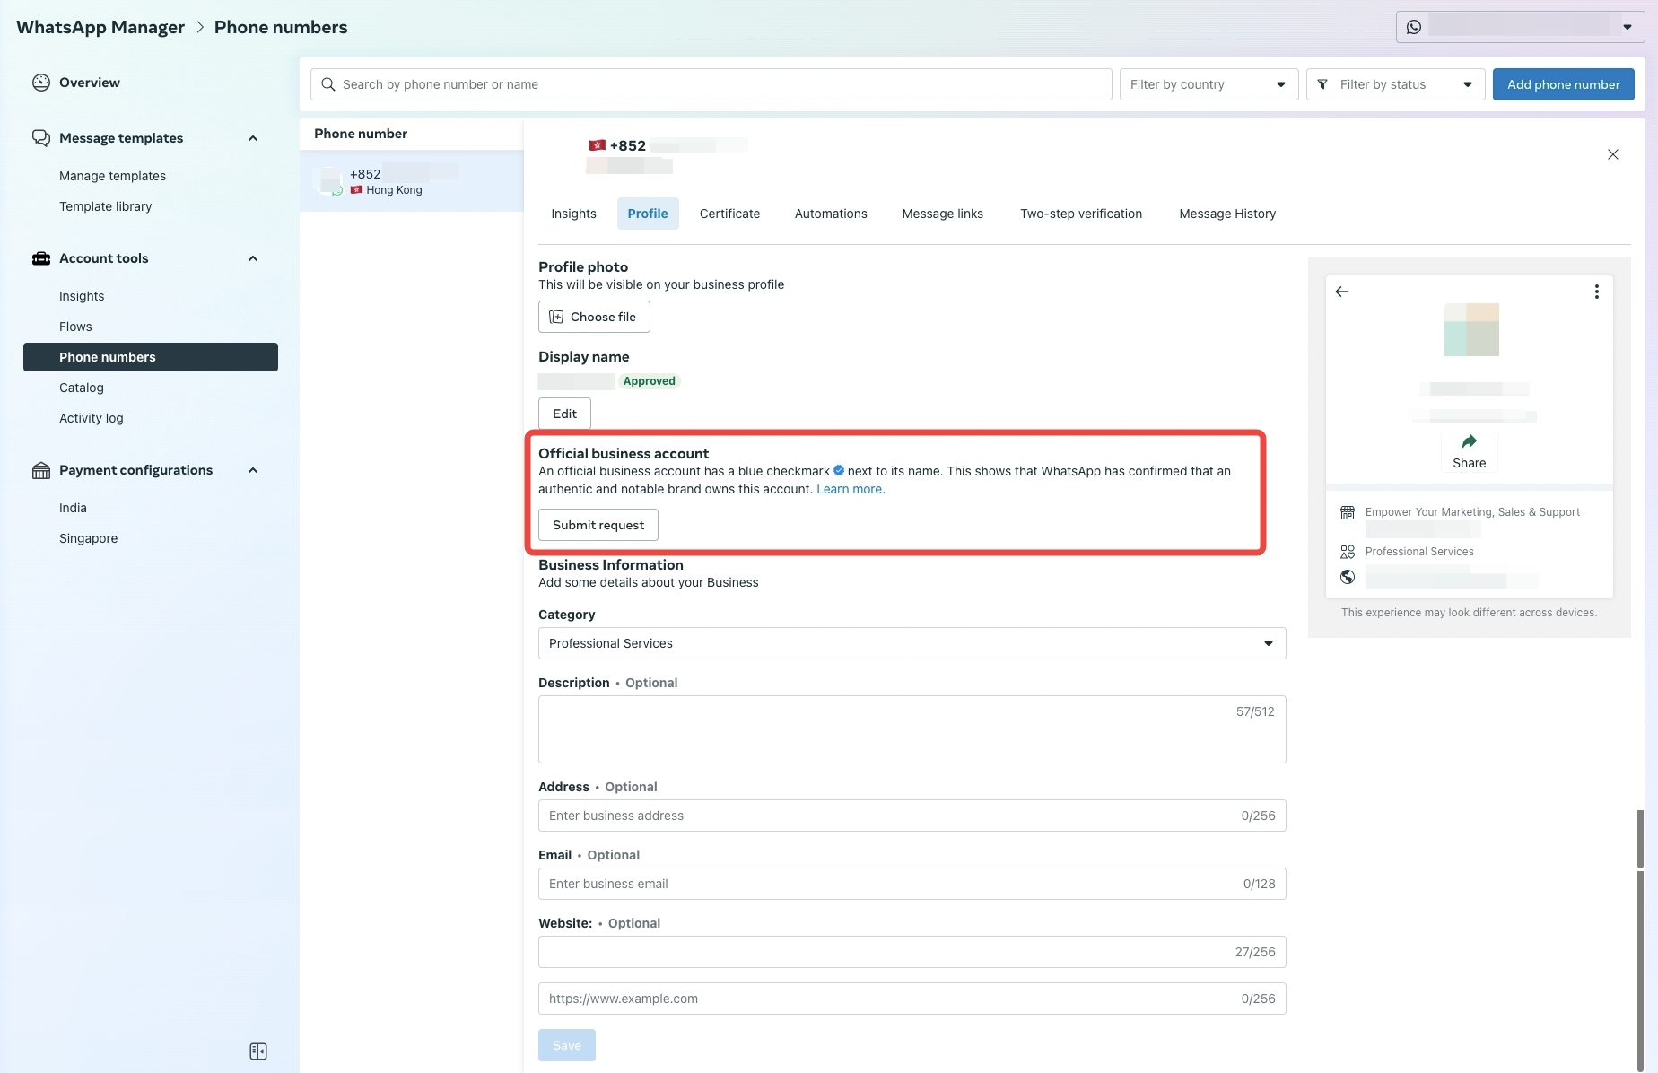Collapse the Message templates section

point(253,138)
